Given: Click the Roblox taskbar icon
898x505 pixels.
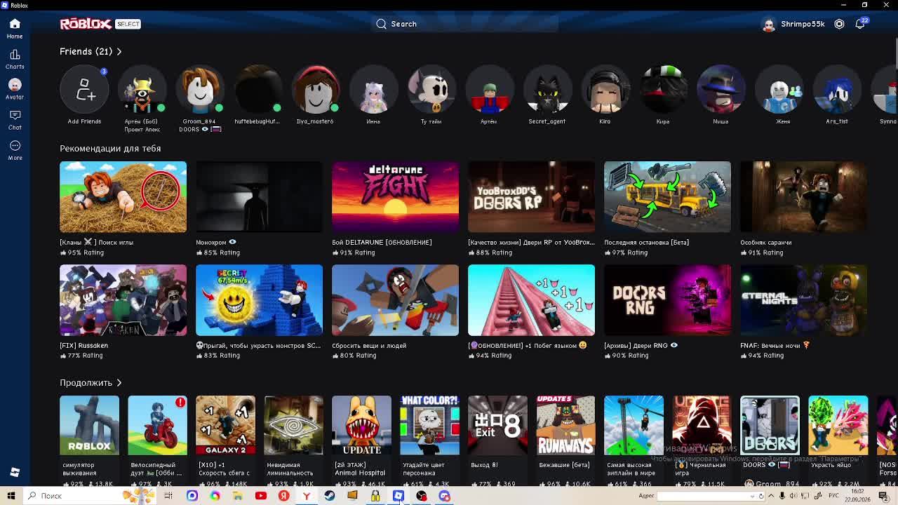Looking at the screenshot, I should (x=398, y=496).
